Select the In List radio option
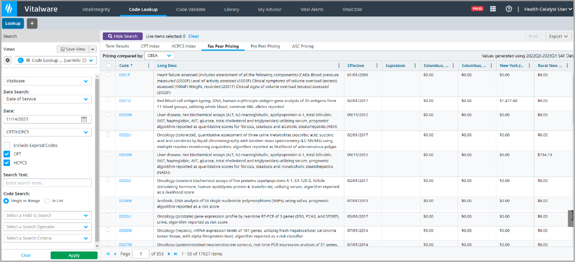 pyautogui.click(x=47, y=201)
